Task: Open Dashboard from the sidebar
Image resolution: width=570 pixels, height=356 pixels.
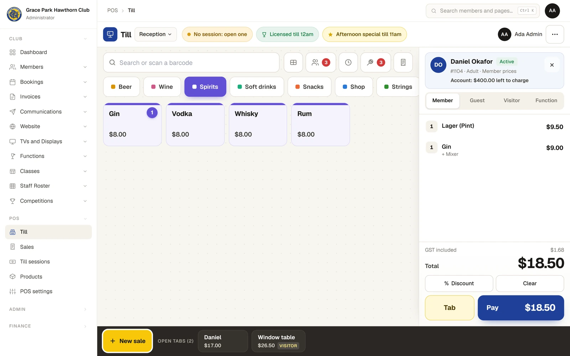Action: 48,52
